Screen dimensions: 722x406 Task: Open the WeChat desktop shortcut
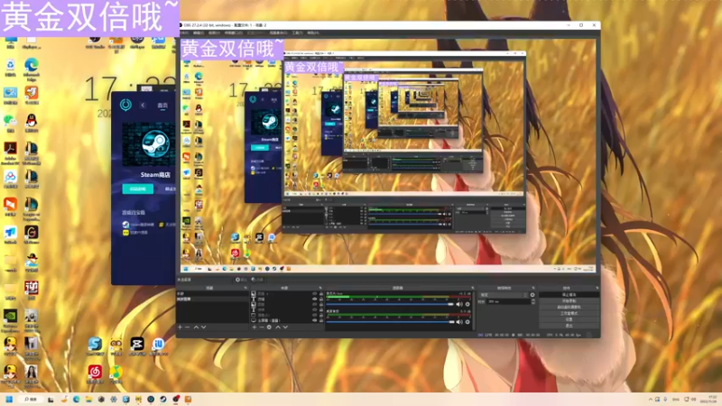(x=10, y=124)
